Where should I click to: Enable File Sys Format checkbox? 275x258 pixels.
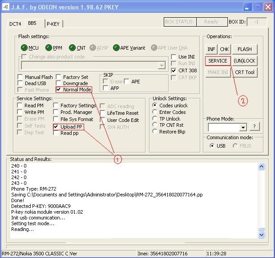tap(56, 119)
